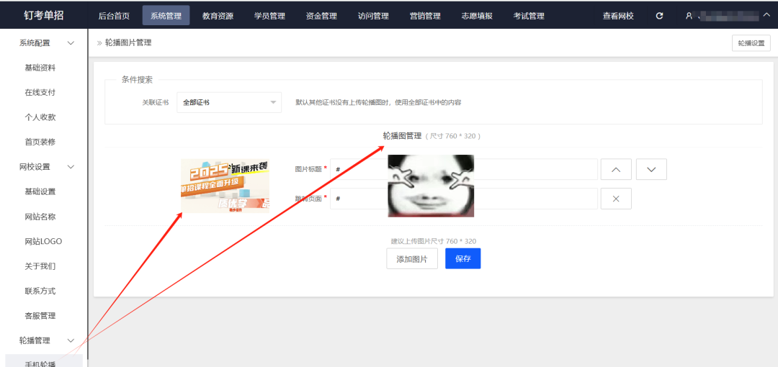Move carousel image down with arrow button
Viewport: 778px width, 367px height.
point(651,169)
